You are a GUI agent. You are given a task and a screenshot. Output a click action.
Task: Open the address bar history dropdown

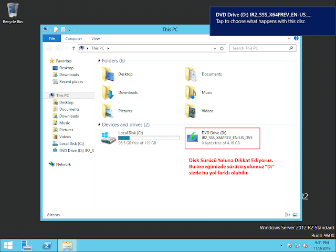click(x=215, y=48)
